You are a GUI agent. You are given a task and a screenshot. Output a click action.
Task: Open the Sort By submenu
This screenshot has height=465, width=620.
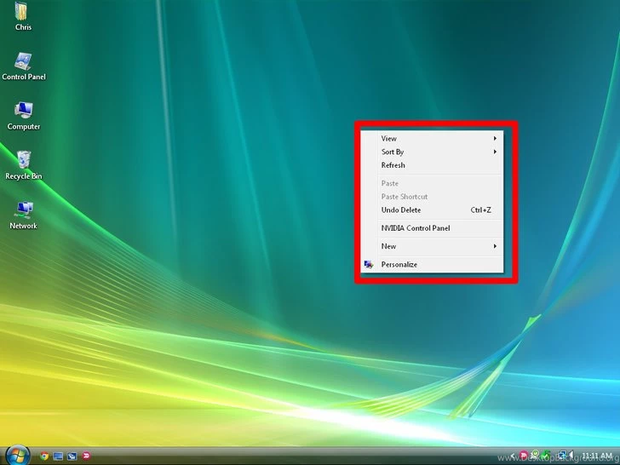pos(432,152)
